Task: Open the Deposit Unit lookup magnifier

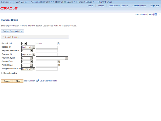Action: coord(59,44)
